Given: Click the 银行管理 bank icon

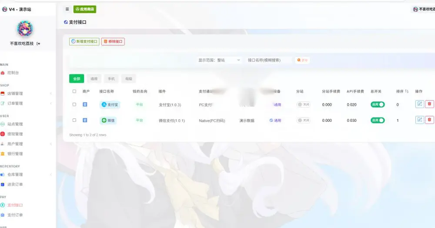Looking at the screenshot, I should [x=3, y=154].
